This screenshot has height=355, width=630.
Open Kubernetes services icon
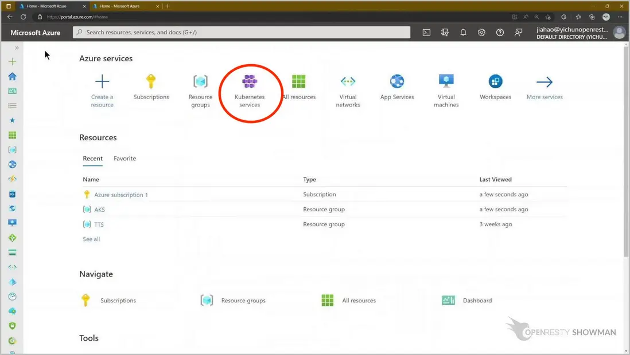point(250,82)
